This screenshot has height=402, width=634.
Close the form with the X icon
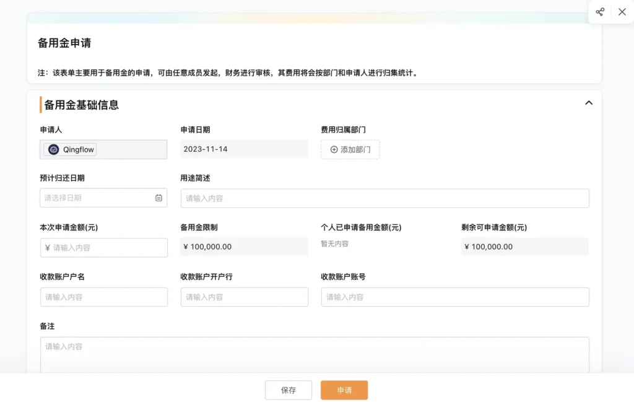click(x=622, y=12)
